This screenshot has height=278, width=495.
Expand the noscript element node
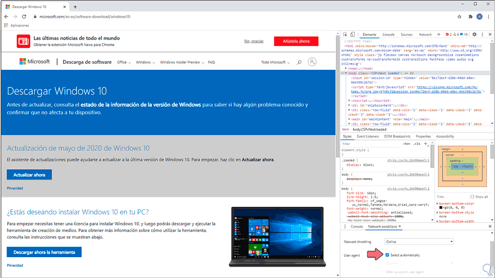tap(349, 100)
